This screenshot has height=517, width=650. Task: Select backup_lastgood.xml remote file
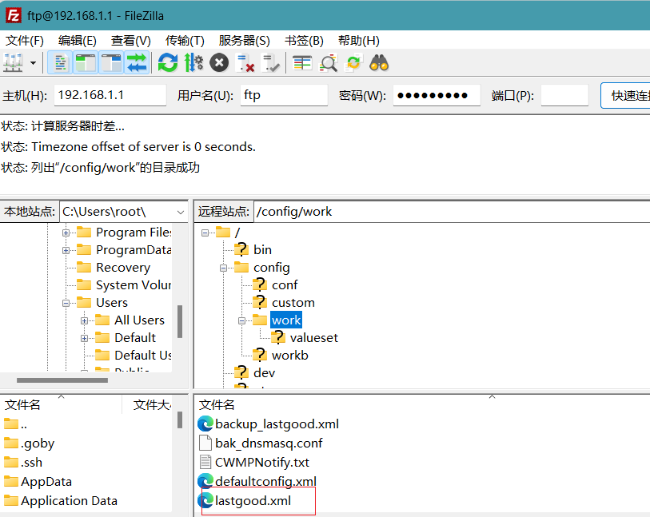277,424
